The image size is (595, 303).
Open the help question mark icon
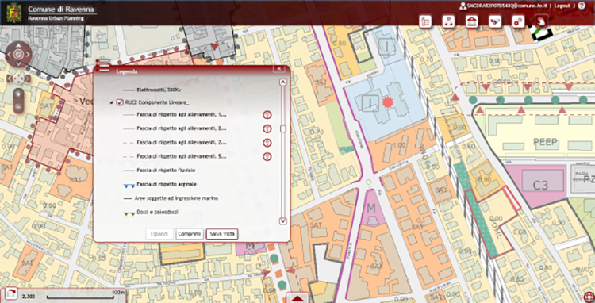tap(582, 6)
